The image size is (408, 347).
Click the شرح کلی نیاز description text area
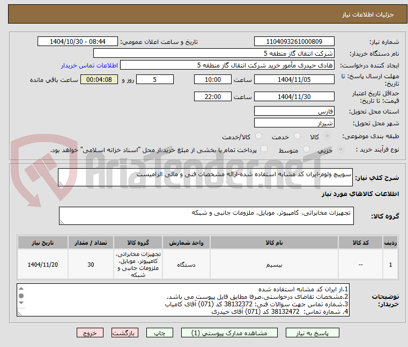coord(205,177)
